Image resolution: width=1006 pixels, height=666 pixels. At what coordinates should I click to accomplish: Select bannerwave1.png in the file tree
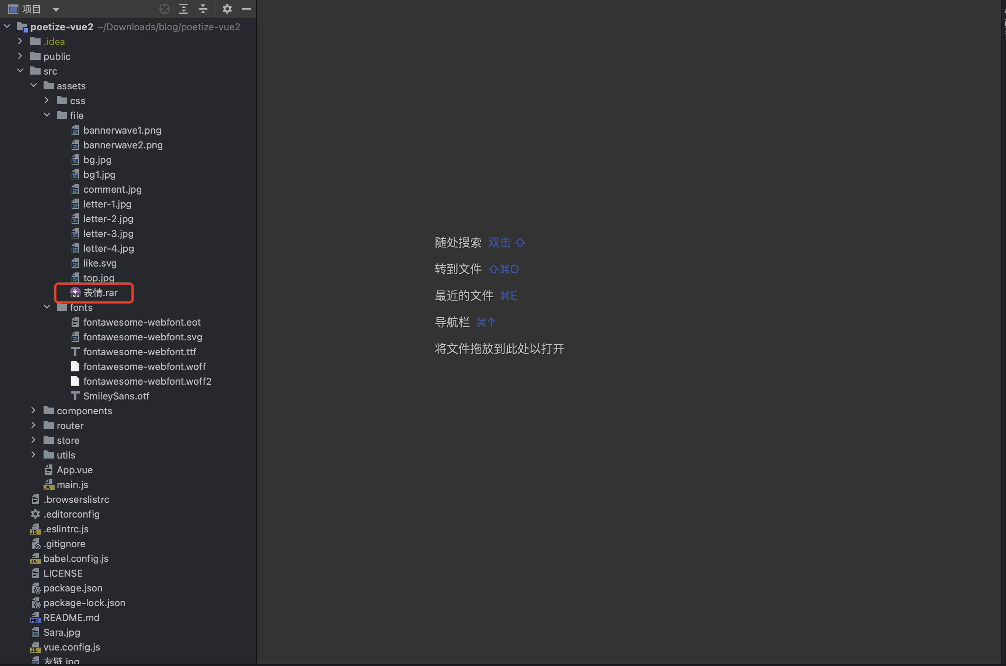coord(122,130)
